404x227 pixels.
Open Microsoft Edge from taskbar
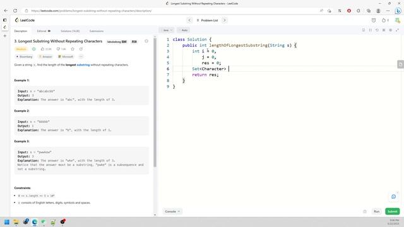[x=35, y=222]
